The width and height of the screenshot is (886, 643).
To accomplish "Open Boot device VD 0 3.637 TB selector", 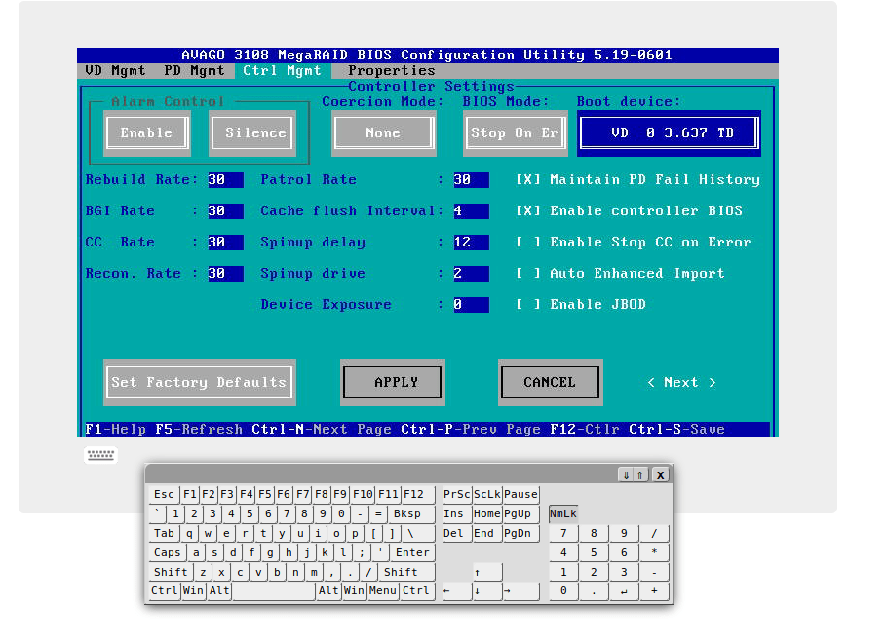I will point(669,133).
